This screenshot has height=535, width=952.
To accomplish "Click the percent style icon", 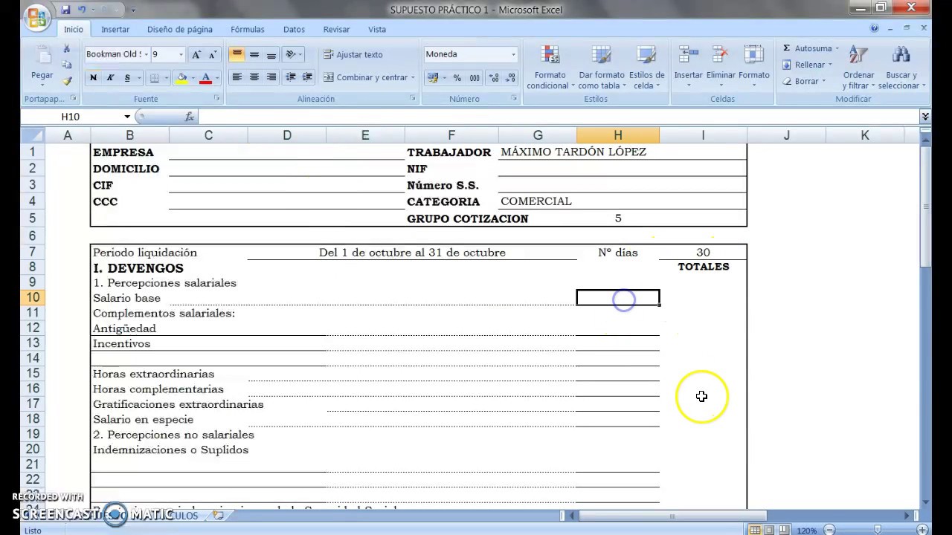I will tap(457, 78).
